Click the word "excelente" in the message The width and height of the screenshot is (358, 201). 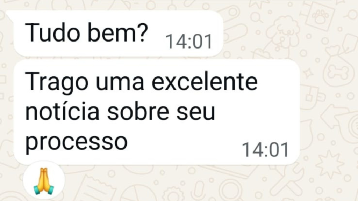tap(205, 82)
